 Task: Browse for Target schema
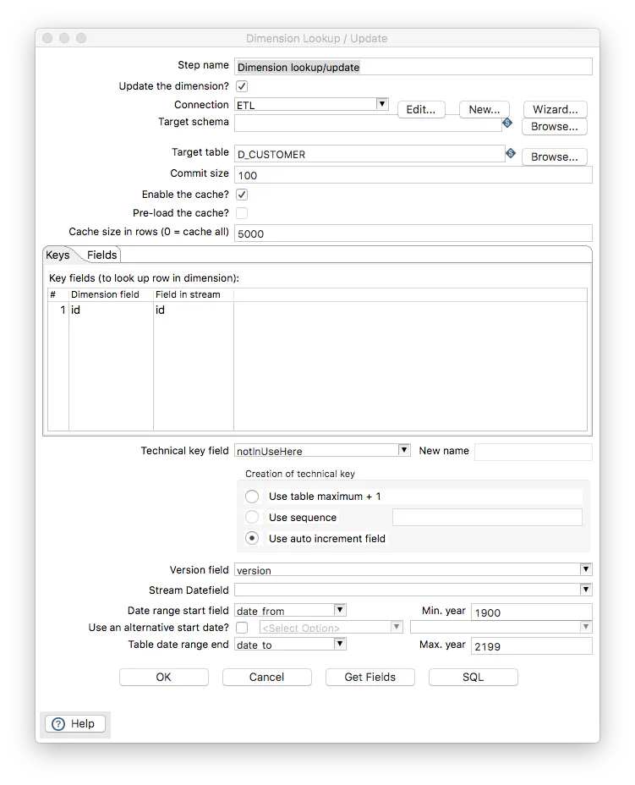555,127
